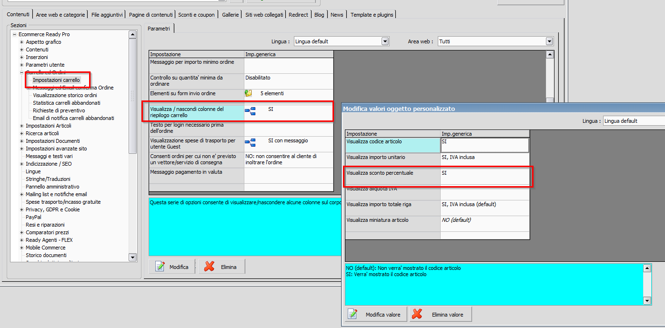Click the tree icon in Visualizza / nascondi colonne row
The height and width of the screenshot is (328, 665).
tap(250, 111)
